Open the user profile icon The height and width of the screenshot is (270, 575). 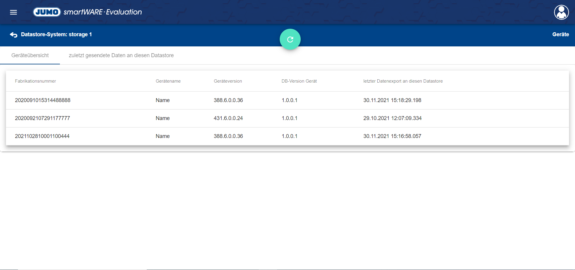[x=561, y=12]
